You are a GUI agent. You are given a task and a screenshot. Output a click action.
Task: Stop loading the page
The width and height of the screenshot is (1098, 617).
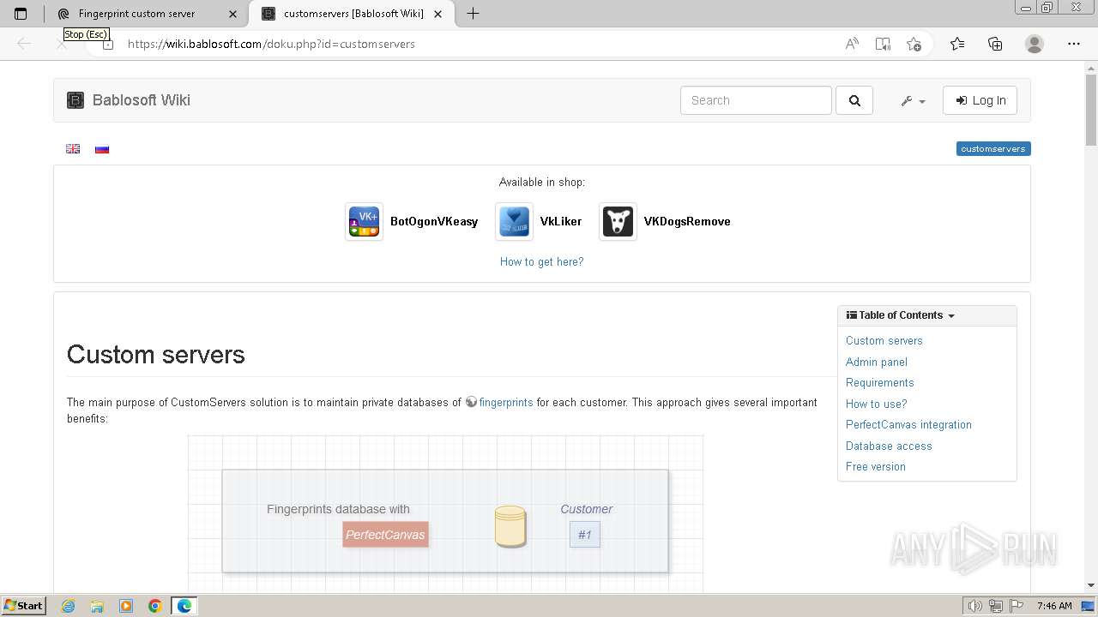coord(61,44)
